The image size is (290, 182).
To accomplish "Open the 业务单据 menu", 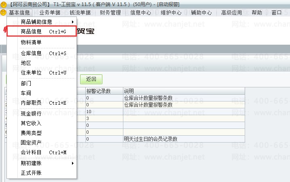I will (x=50, y=12).
